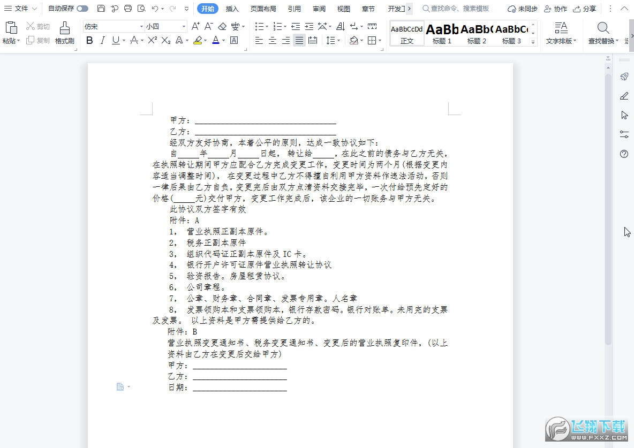The height and width of the screenshot is (448, 634).
Task: Click the 格式刷 format painter
Action: pos(65,33)
